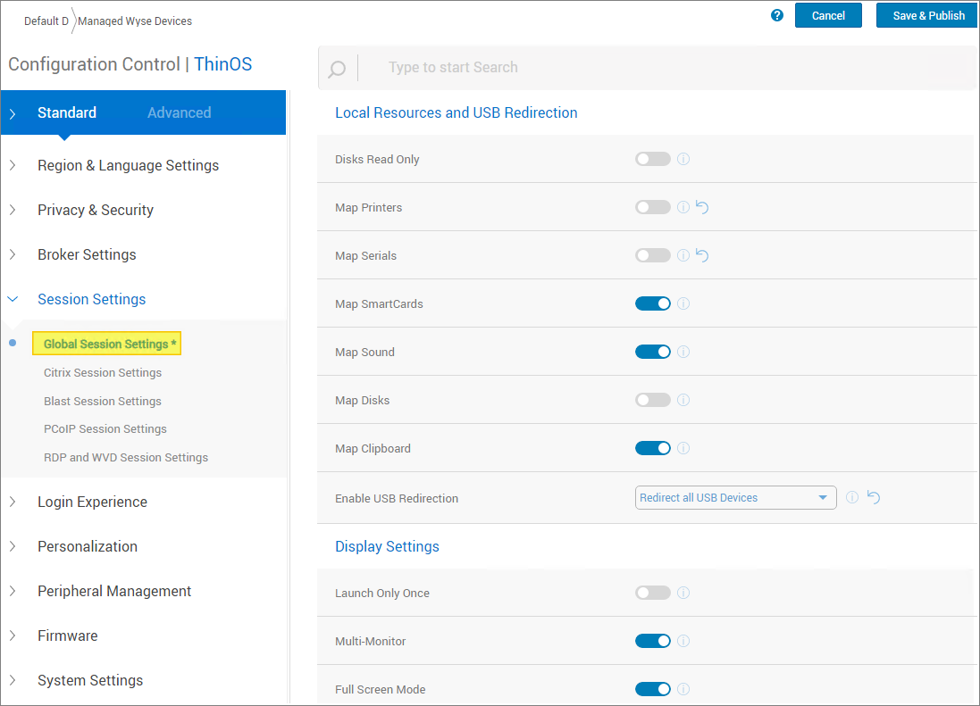Click the Save & Publish button

click(928, 15)
